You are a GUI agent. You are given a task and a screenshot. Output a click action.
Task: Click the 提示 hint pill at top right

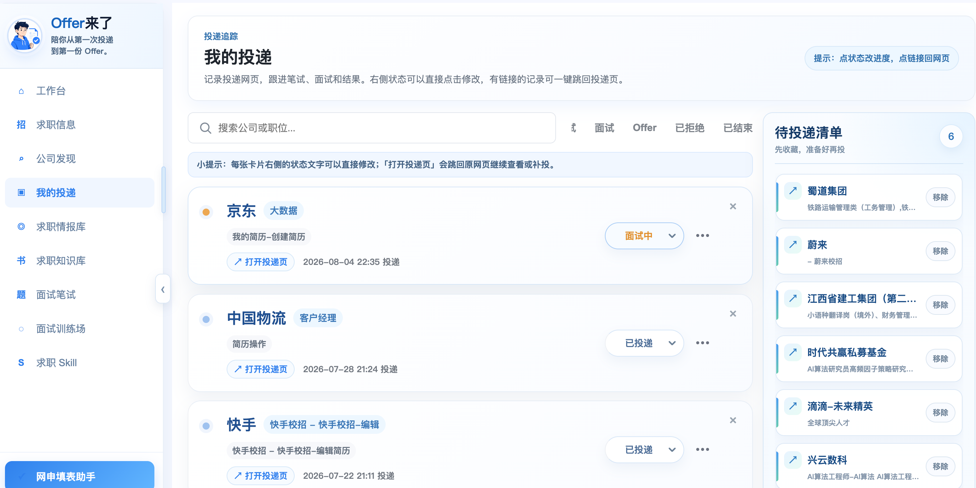click(x=881, y=58)
